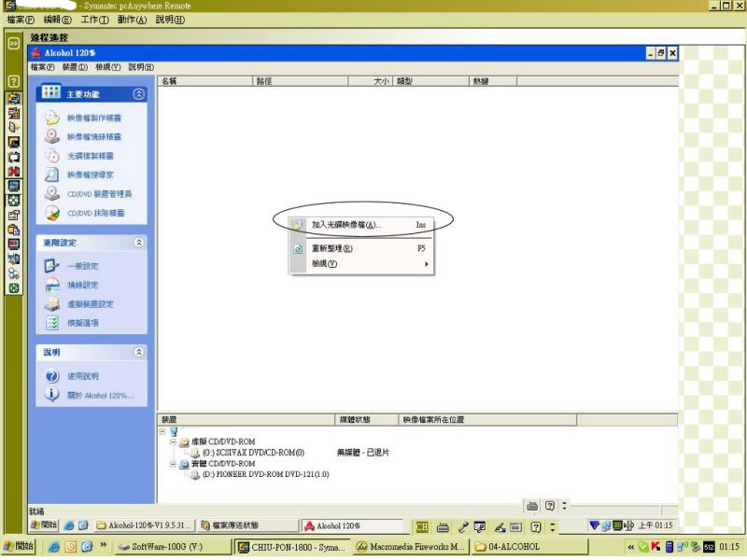747x560 pixels.
Task: Select (D:) PIONEER DVD-ROM DVD-121 drive
Action: [x=266, y=474]
